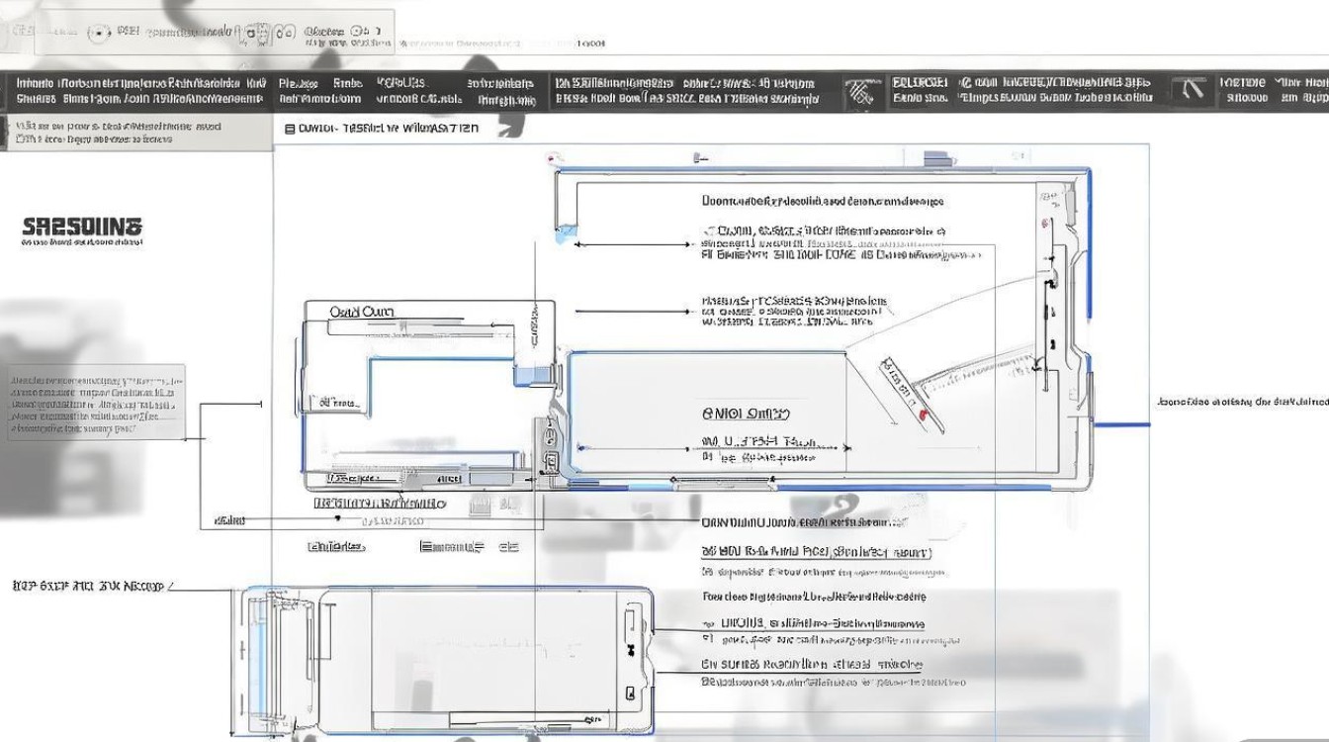Open the "Plaxes" item in dark toolbar
The width and height of the screenshot is (1329, 742).
(x=296, y=83)
